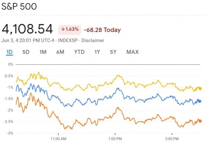Show the YTD chart view
Screen dimensions: 207x143
tap(79, 52)
